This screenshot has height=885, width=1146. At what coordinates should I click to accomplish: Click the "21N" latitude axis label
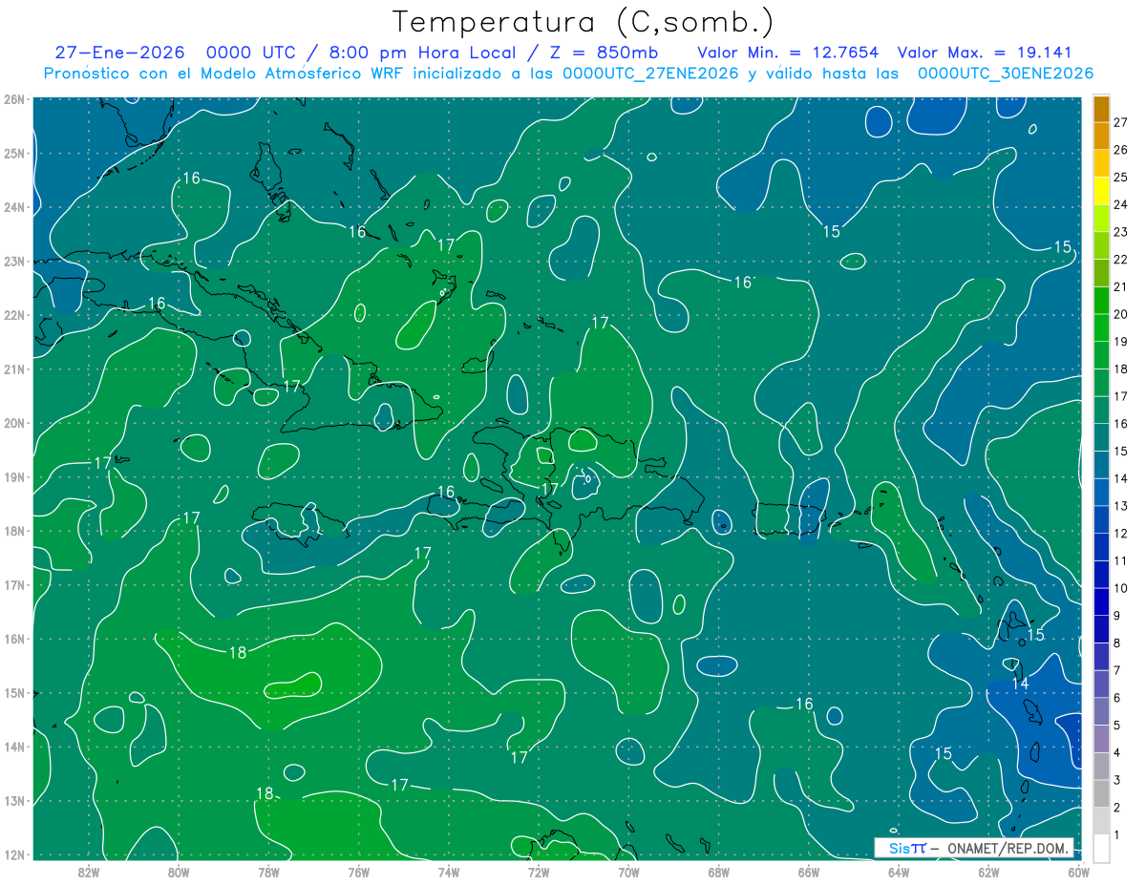14,369
